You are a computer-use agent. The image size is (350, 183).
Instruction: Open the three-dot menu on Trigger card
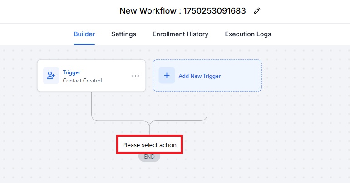point(135,76)
